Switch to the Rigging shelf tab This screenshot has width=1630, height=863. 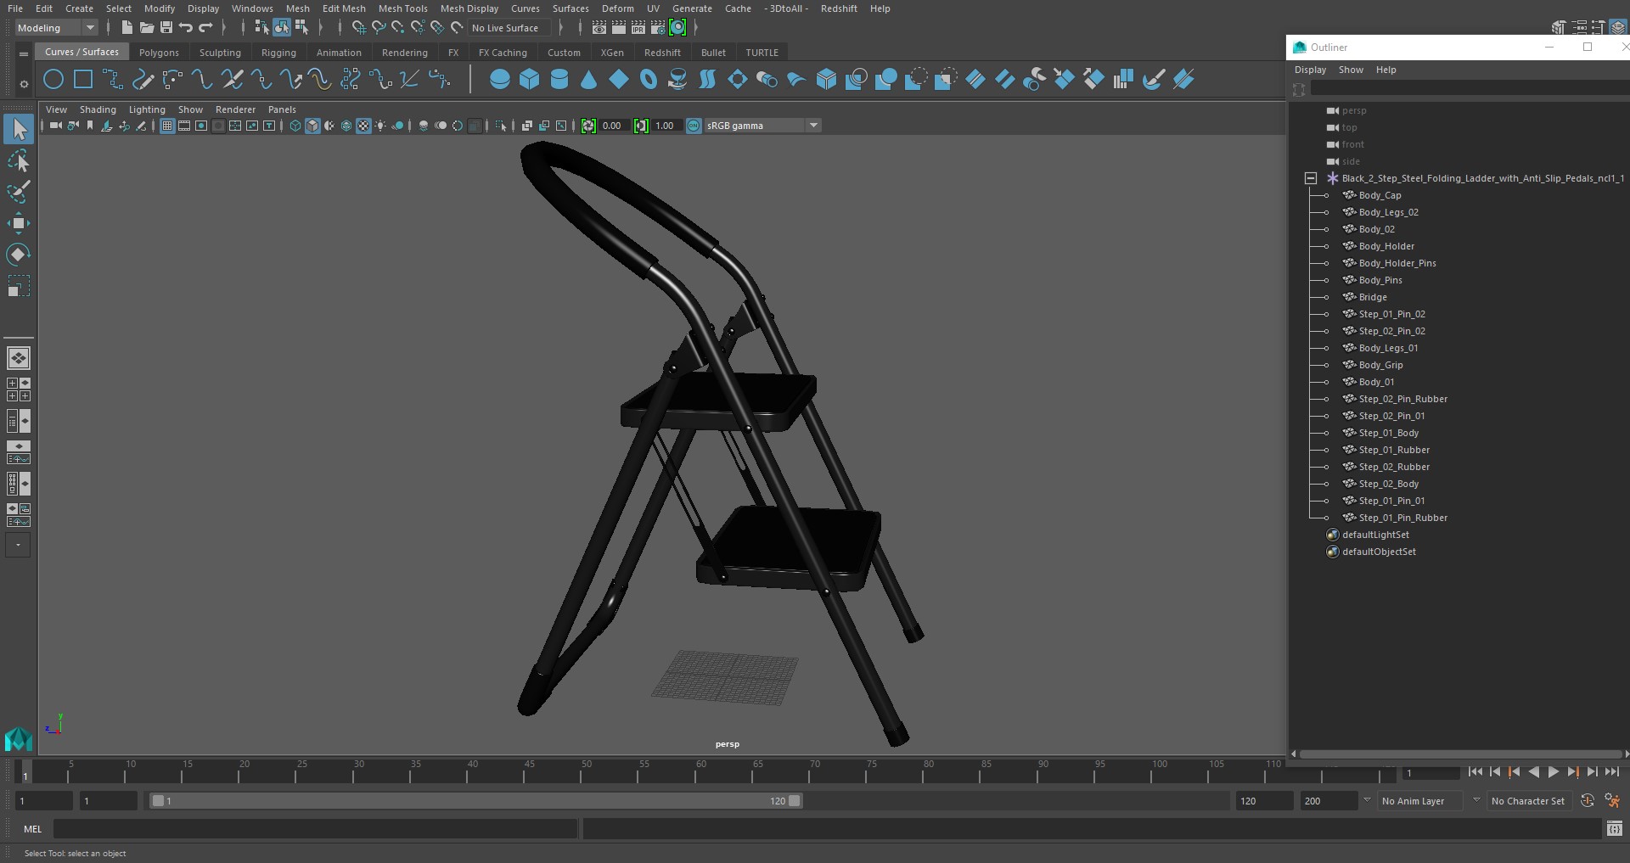(278, 53)
